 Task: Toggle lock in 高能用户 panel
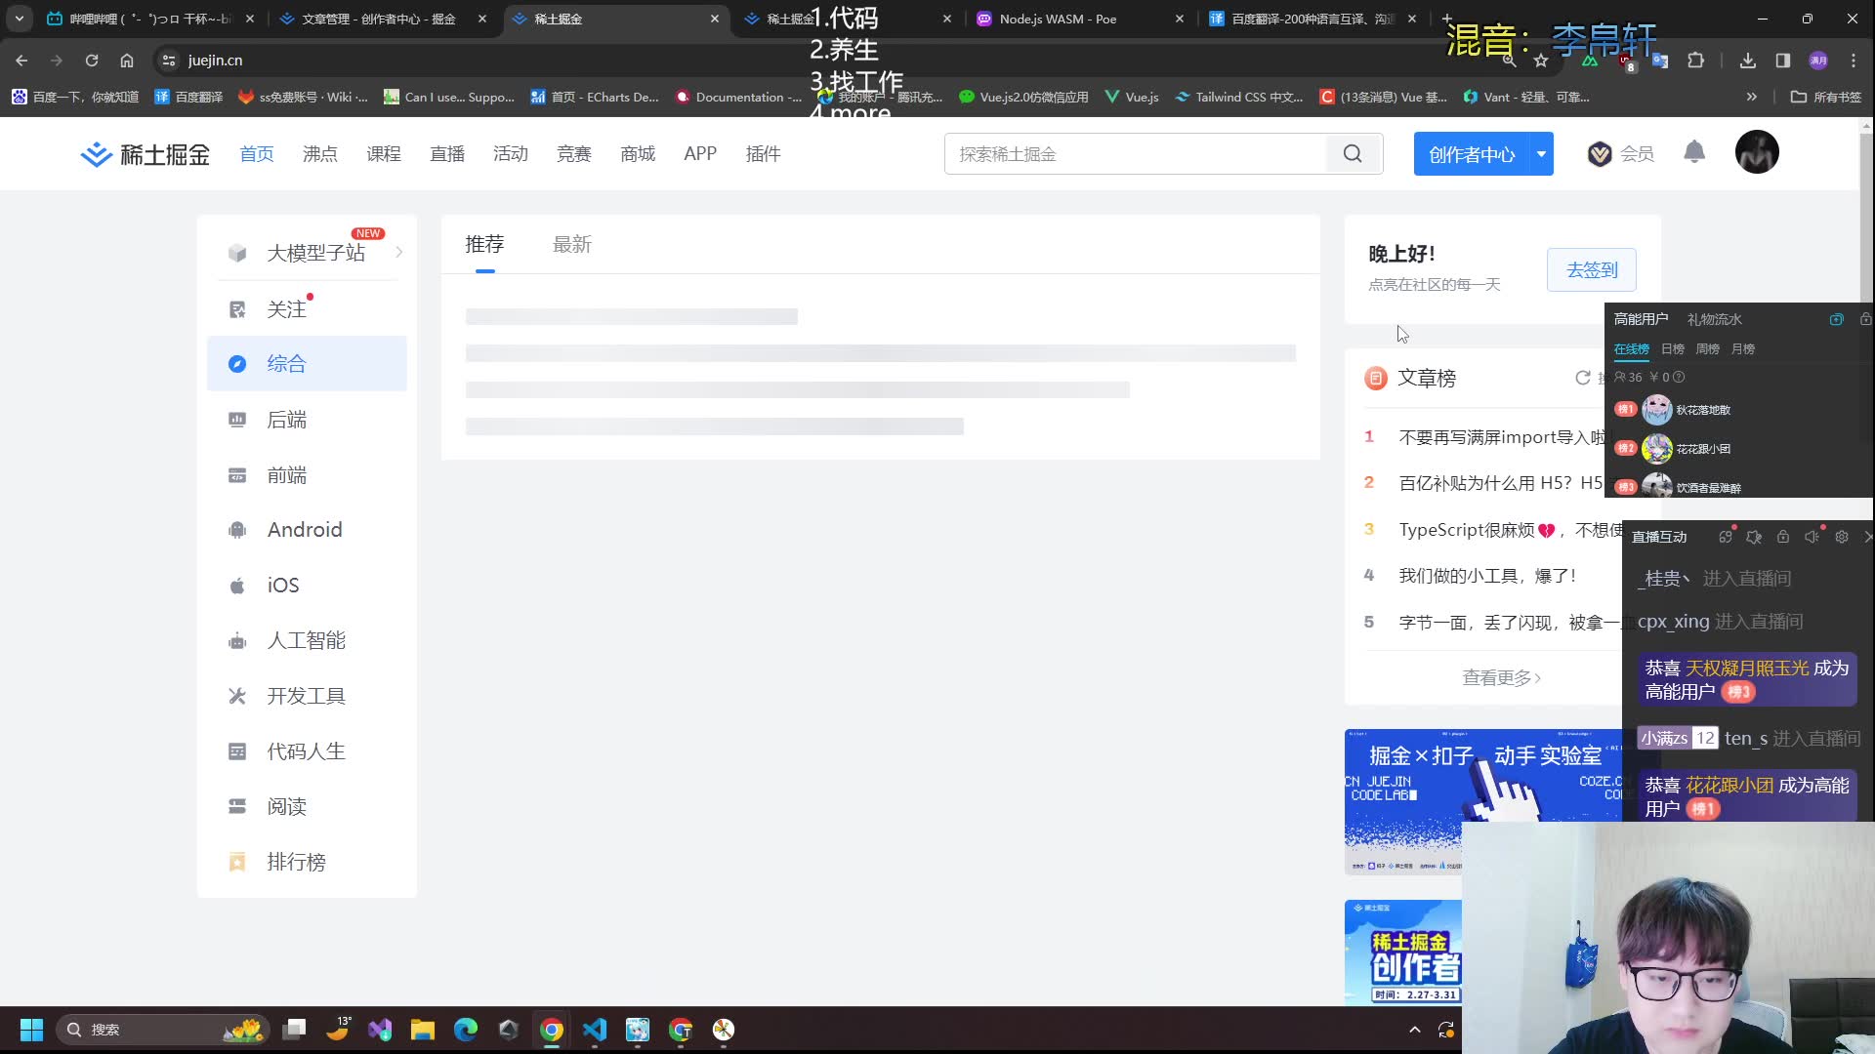1865,319
